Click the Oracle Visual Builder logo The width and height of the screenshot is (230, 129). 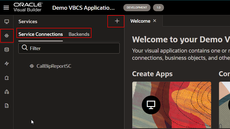point(28,7)
